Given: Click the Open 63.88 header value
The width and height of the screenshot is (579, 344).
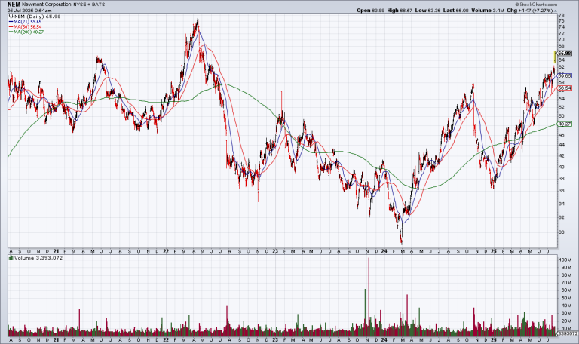Looking at the screenshot, I should (369, 11).
